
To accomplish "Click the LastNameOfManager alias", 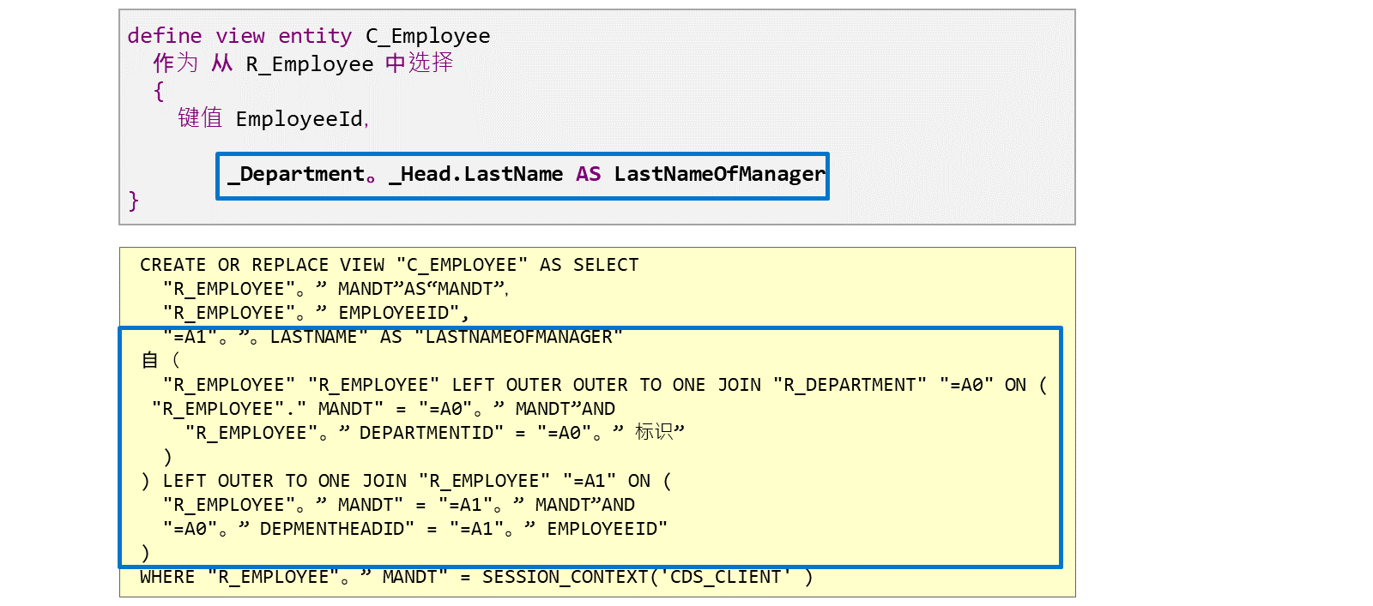I will point(719,175).
